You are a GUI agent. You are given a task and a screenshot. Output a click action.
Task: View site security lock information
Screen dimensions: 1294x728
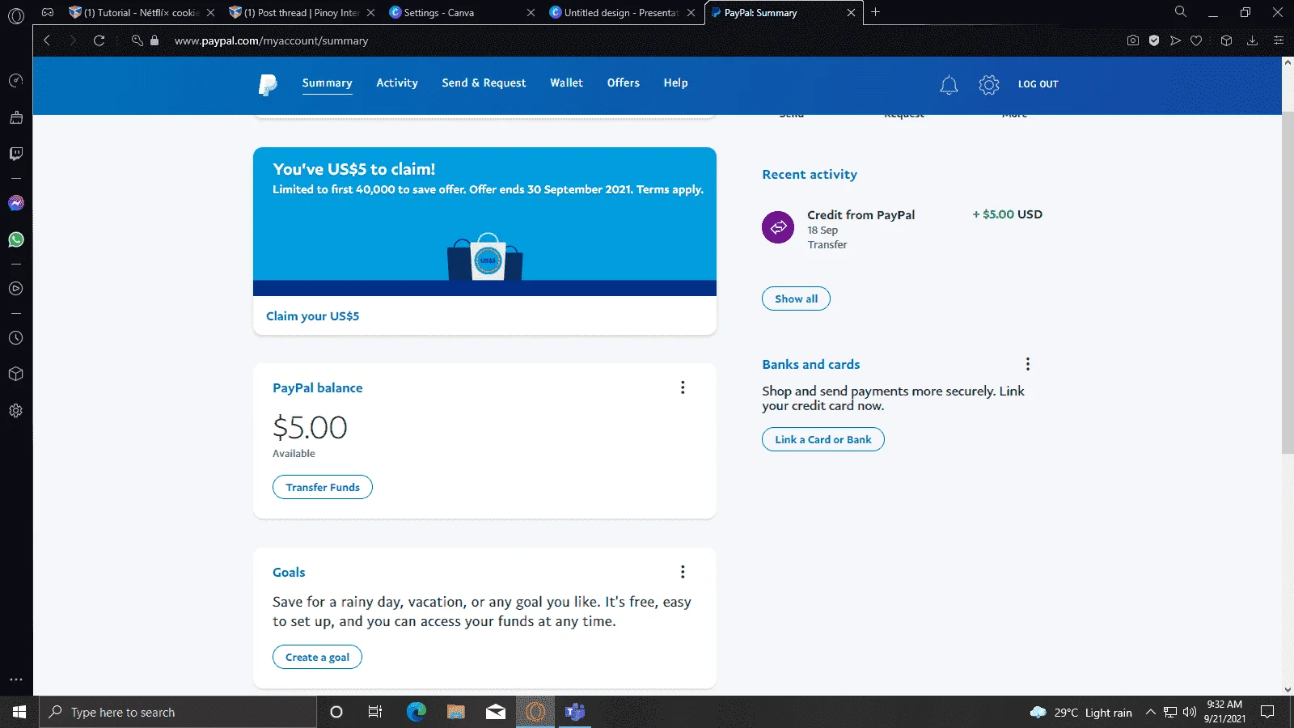tap(154, 40)
